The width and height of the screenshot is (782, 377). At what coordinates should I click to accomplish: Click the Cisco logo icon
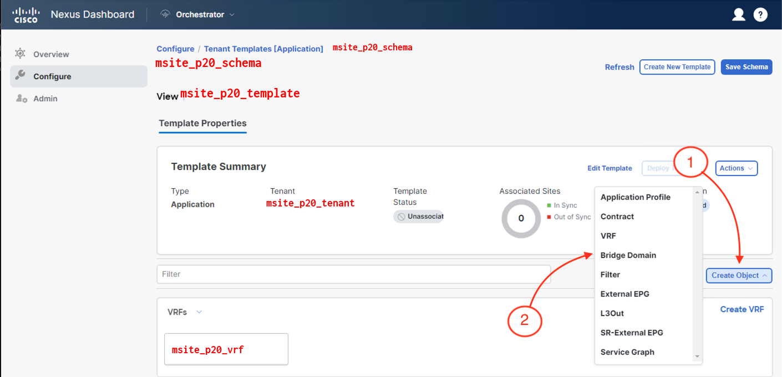click(25, 15)
